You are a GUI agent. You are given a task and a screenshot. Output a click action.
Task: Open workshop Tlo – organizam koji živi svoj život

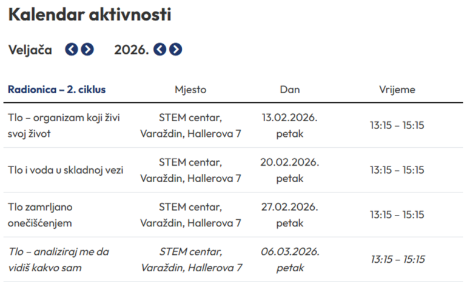tap(64, 125)
